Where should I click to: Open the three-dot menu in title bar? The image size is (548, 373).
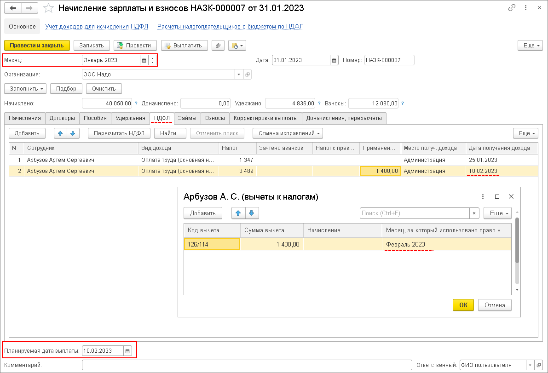pos(525,8)
